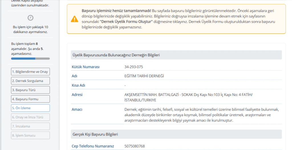Go to step 1 Bilgilendirme ve Onay
Screen dimensions: 292x150
(x=30, y=72)
